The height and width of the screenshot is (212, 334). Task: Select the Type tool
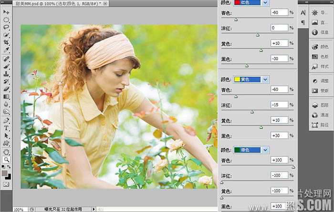pyautogui.click(x=6, y=128)
